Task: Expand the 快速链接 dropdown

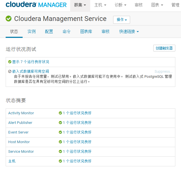Action: 129,31
